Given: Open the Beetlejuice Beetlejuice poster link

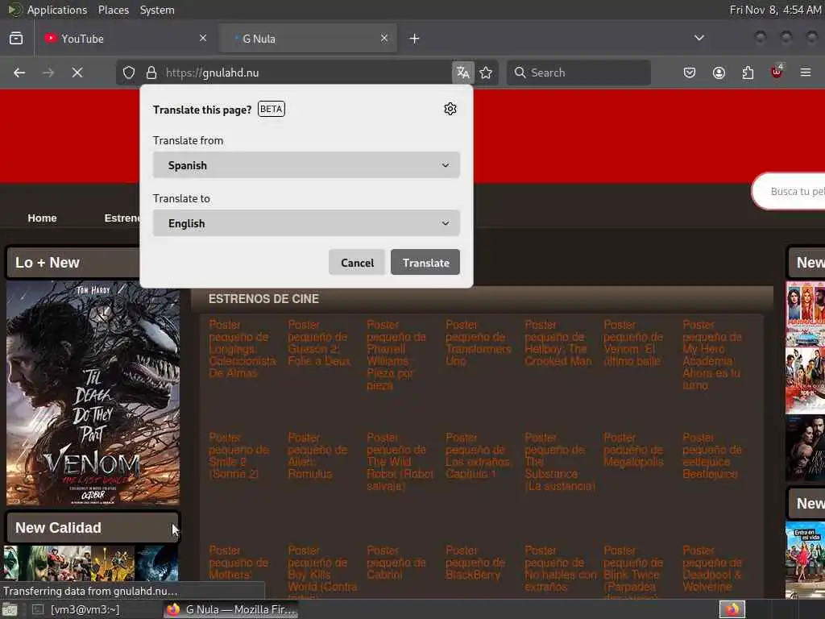Looking at the screenshot, I should click(x=712, y=456).
